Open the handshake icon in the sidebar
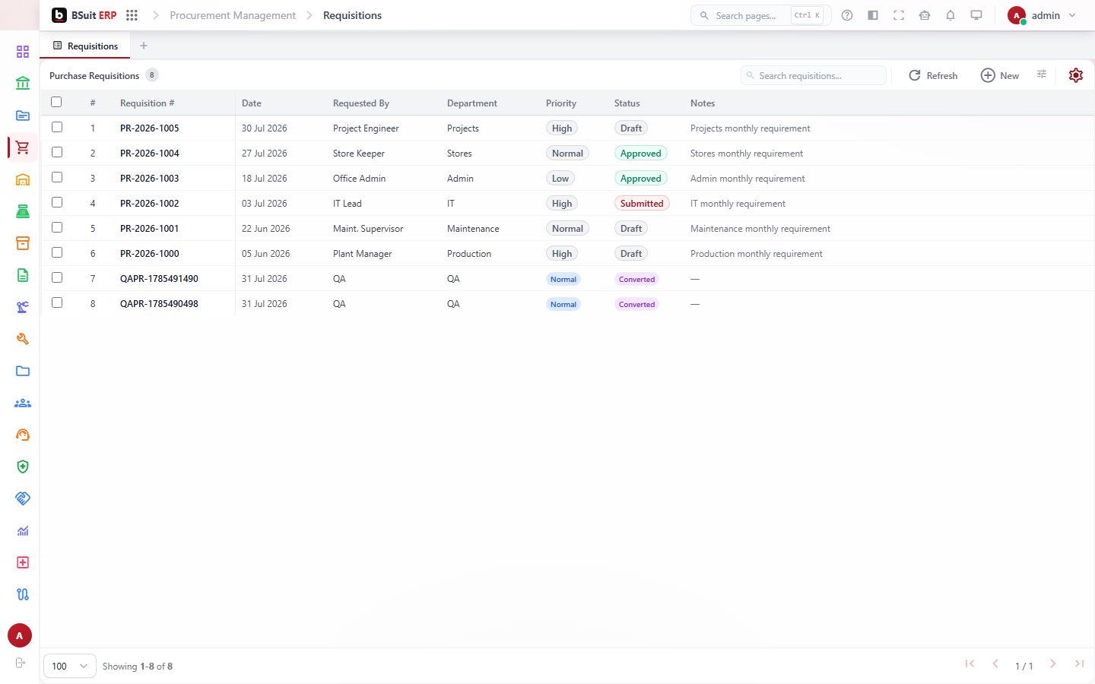 [x=23, y=499]
